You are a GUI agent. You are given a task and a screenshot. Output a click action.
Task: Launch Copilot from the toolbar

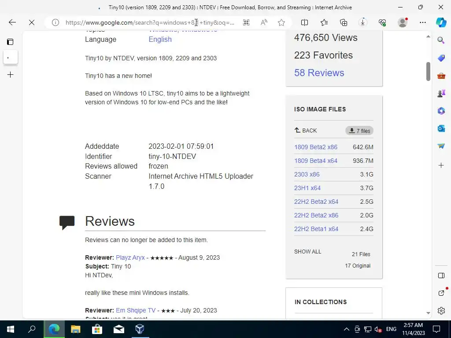441,22
